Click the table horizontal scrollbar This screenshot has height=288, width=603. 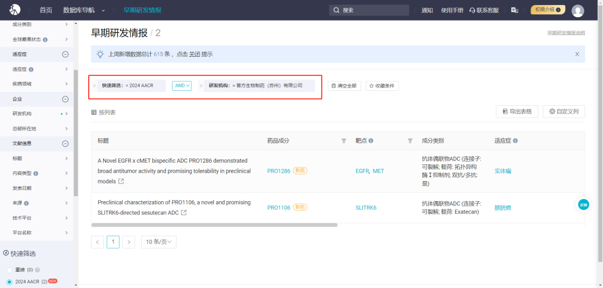(214, 225)
